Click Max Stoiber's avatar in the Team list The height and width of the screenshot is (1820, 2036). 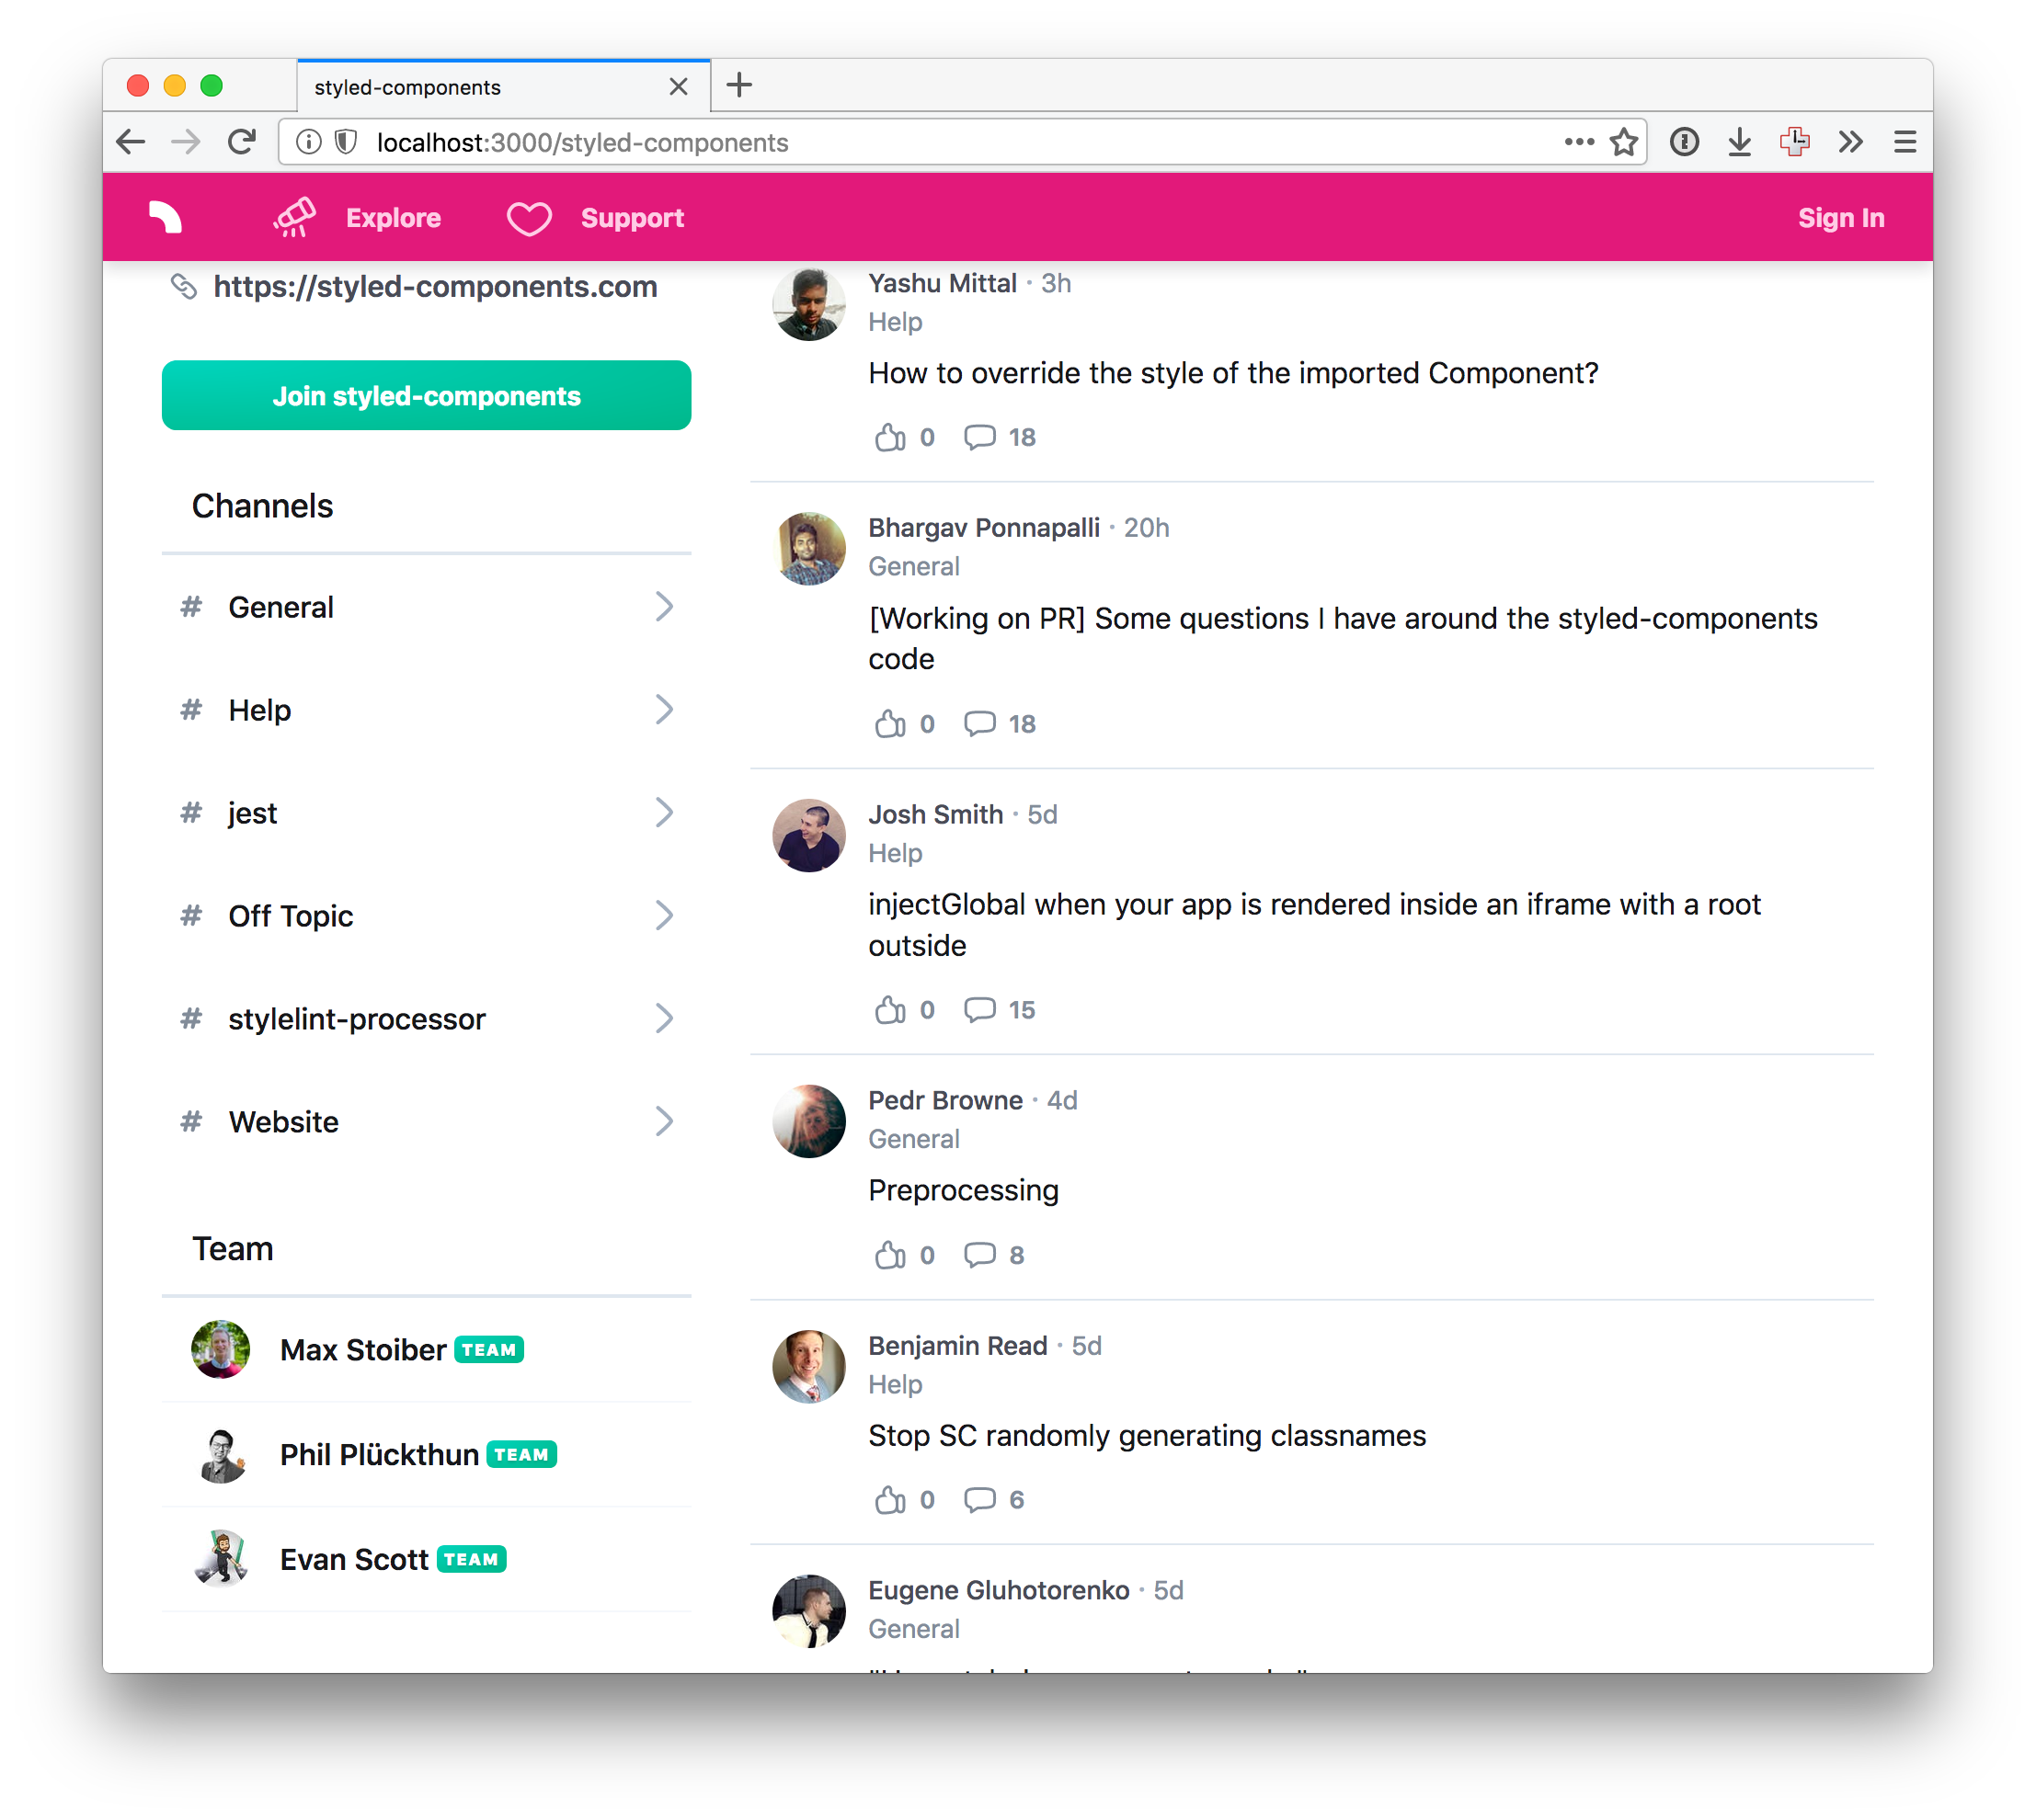coord(220,1350)
